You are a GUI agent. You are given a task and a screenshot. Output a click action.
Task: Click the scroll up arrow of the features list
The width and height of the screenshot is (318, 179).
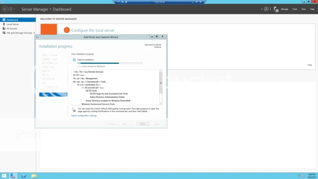[161, 71]
